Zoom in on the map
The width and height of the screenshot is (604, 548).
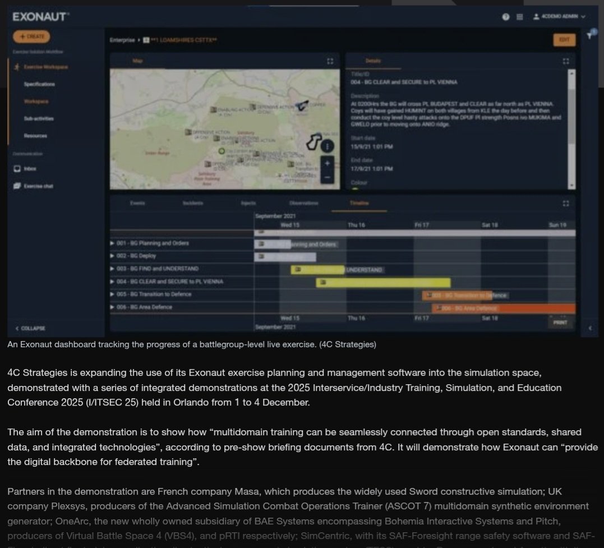pyautogui.click(x=327, y=163)
